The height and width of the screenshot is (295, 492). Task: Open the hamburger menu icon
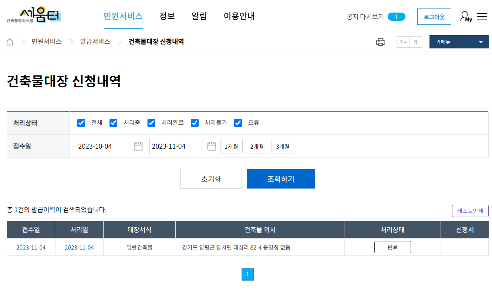(x=482, y=16)
